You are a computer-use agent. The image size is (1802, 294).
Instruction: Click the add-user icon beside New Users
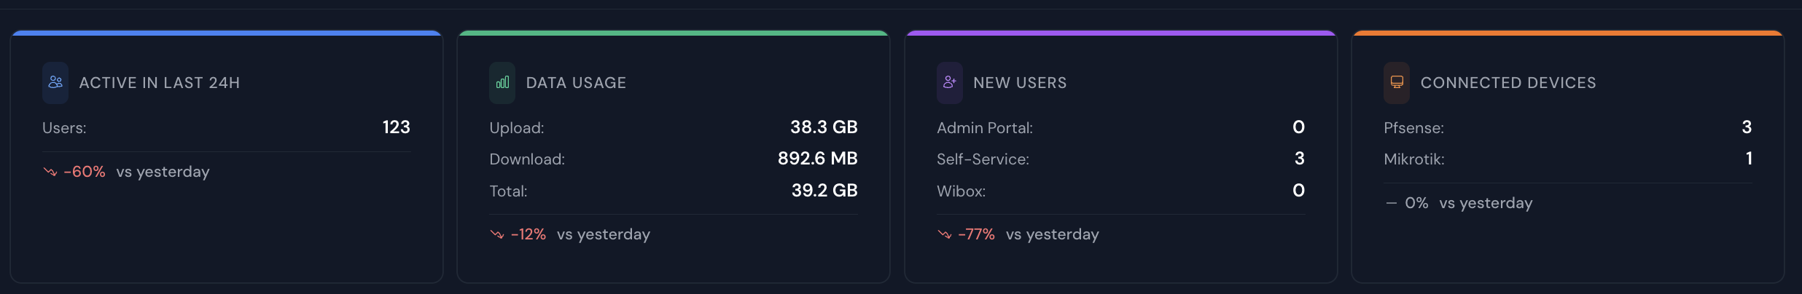coord(949,82)
